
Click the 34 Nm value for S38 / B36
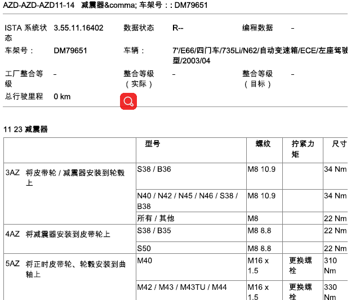pos(335,169)
